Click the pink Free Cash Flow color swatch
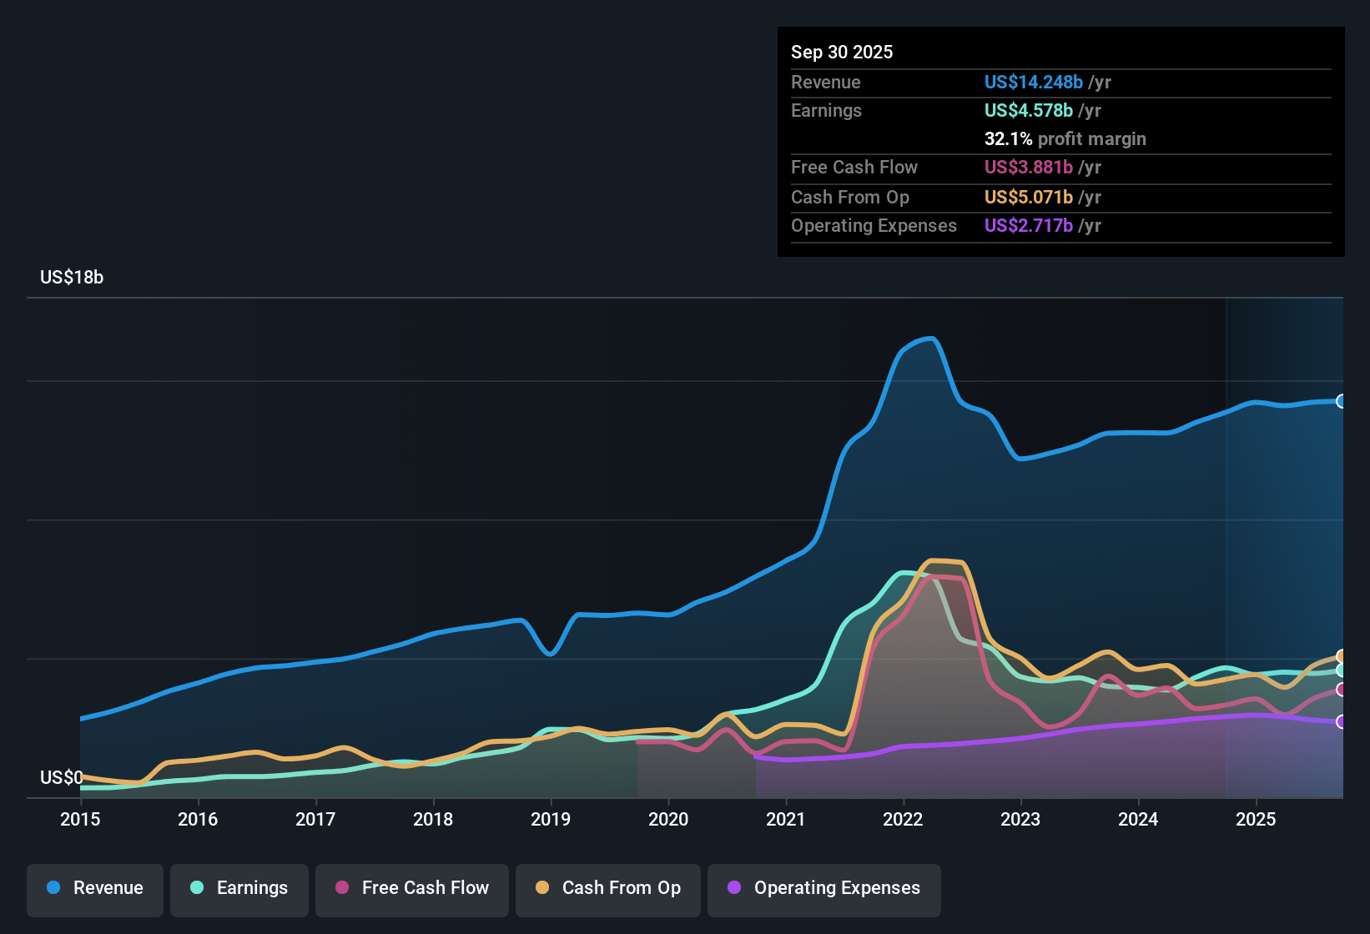 tap(343, 888)
